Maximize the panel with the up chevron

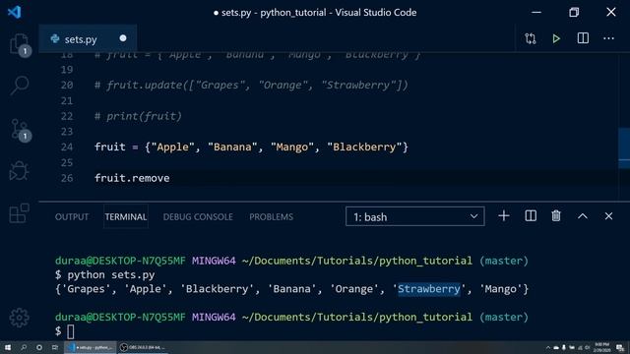click(x=583, y=216)
